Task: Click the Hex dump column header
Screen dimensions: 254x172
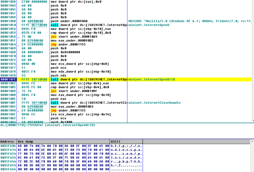Action: (x=63, y=141)
